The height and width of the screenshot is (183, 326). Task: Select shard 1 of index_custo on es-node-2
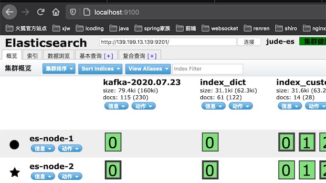pyautogui.click(x=307, y=170)
